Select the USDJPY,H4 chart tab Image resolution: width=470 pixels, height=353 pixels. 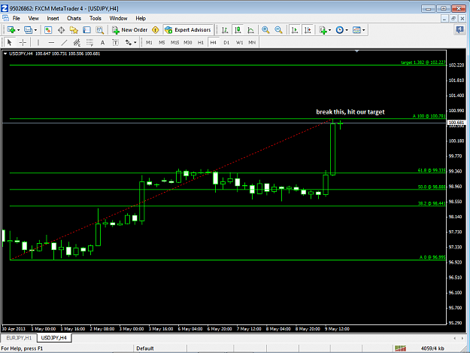tap(54, 338)
